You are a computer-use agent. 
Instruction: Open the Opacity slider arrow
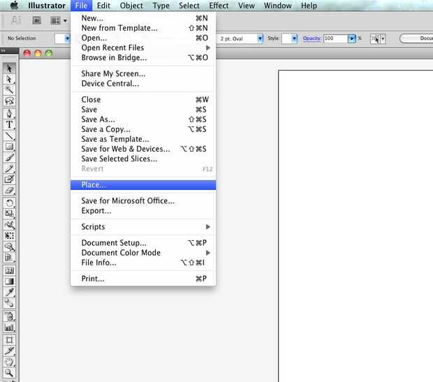tap(352, 38)
